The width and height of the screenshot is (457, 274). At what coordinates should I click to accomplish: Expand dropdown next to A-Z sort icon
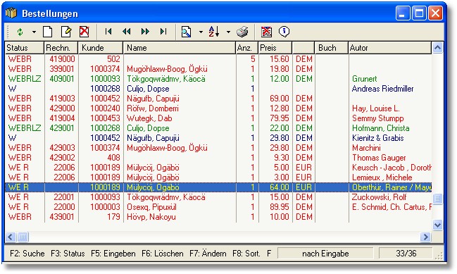(228, 32)
